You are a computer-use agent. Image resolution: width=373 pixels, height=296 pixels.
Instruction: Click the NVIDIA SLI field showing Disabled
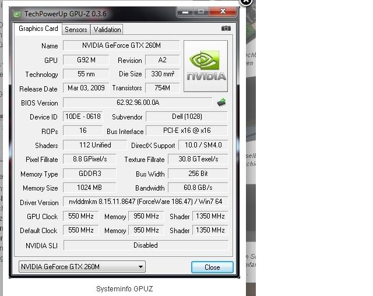146,245
